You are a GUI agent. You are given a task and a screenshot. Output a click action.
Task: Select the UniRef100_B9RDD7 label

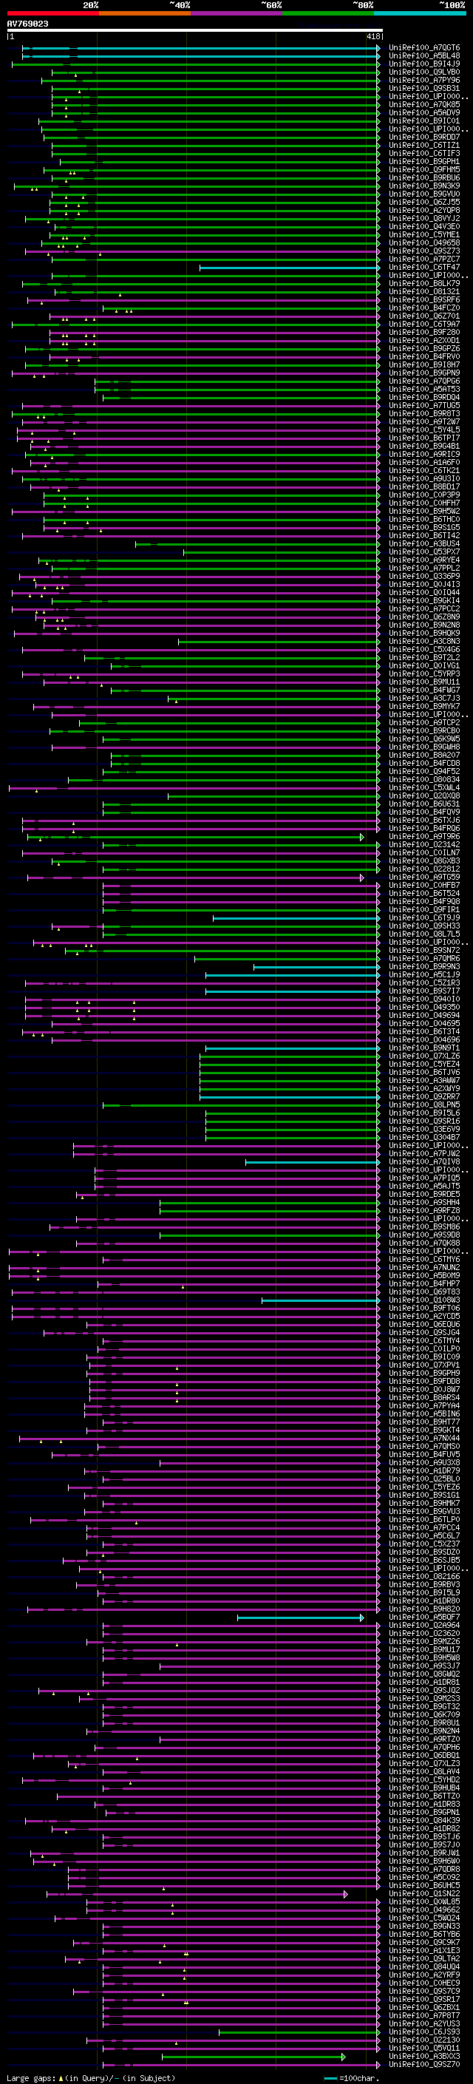(424, 138)
